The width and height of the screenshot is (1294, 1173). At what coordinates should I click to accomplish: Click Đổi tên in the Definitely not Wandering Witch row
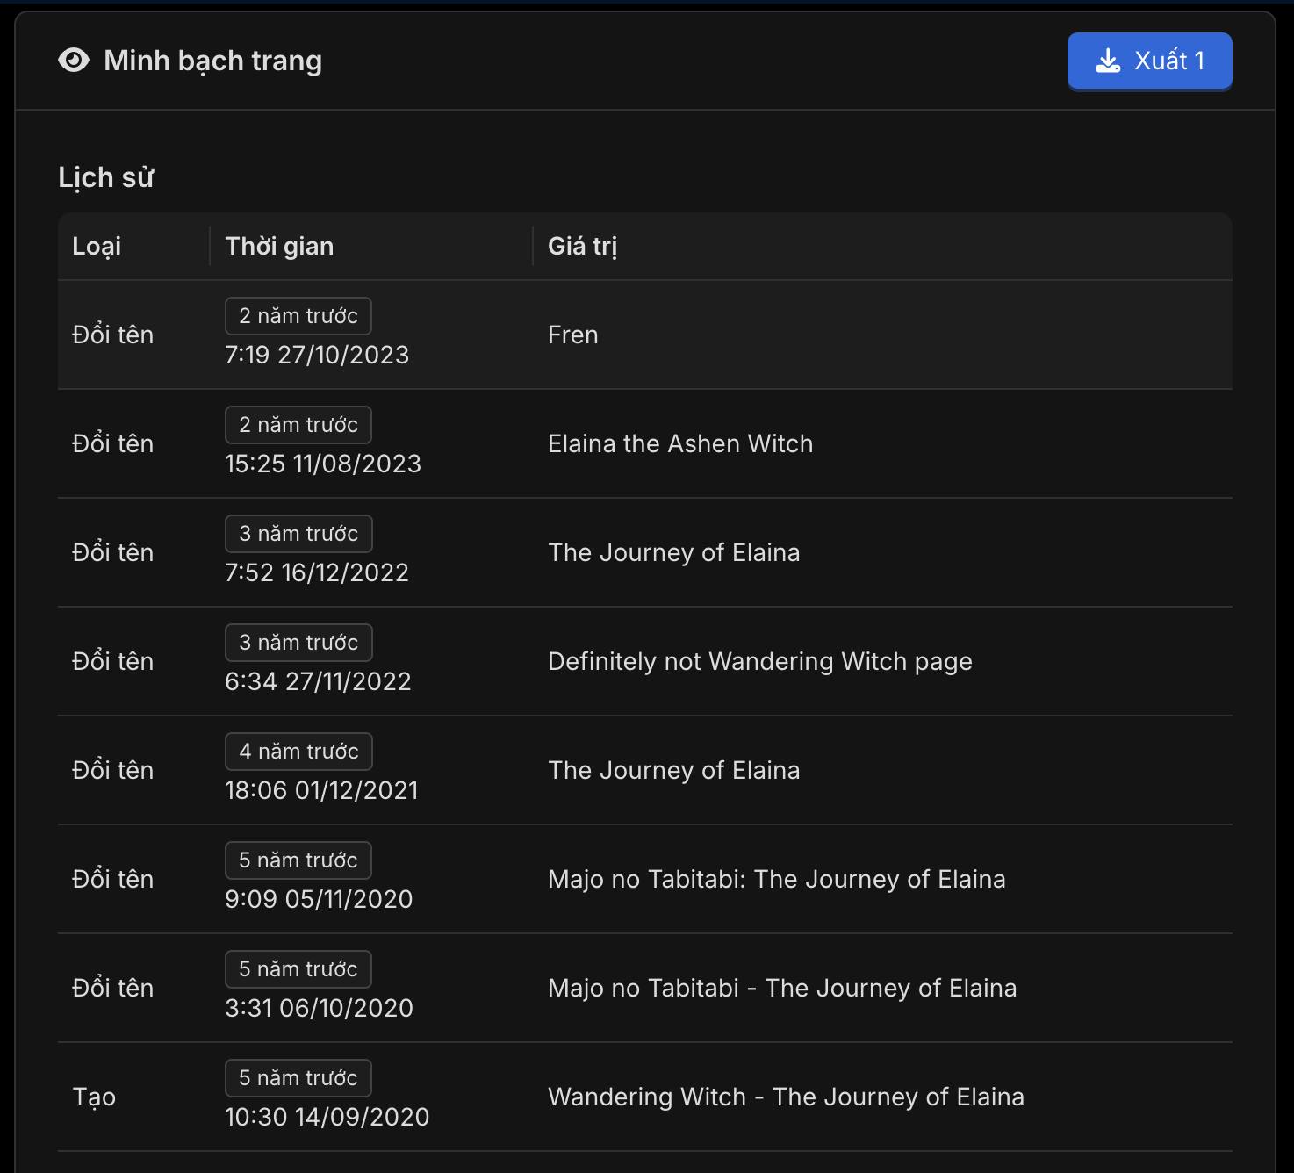112,661
